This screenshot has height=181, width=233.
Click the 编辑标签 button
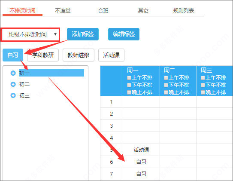(x=124, y=34)
